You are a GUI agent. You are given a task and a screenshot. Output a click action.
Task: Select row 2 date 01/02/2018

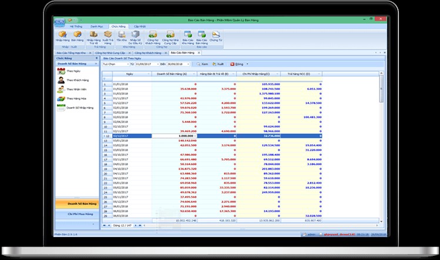point(120,89)
